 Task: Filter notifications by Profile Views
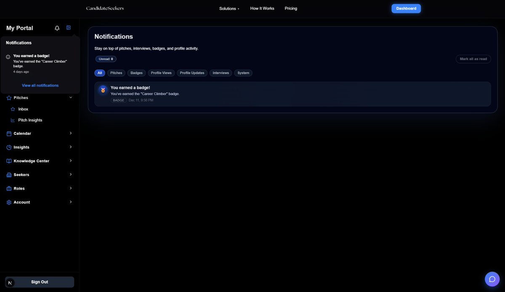tap(161, 73)
